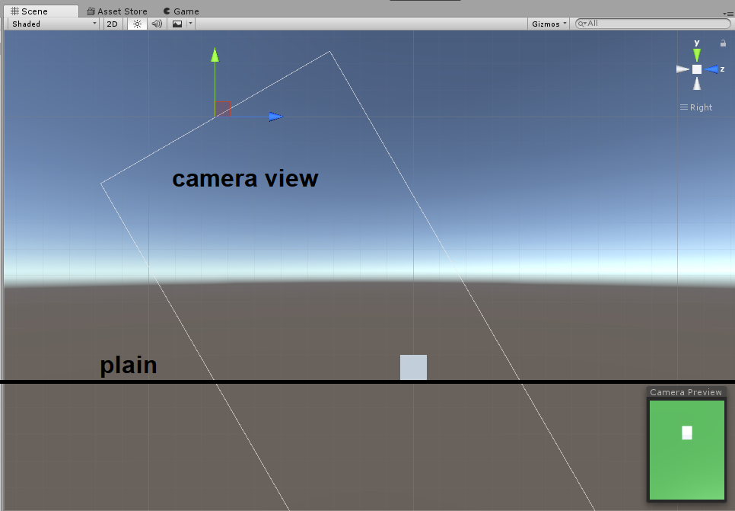
Task: Click blue Z axis arrow on move gizmo
Action: click(x=275, y=117)
